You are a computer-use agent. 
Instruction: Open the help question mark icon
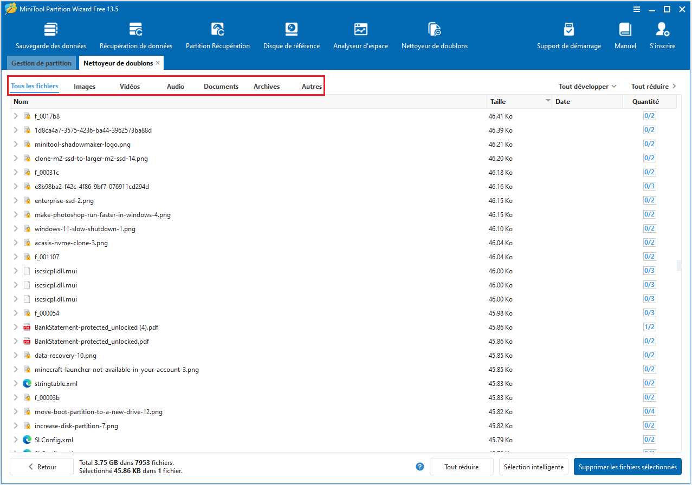(x=419, y=466)
